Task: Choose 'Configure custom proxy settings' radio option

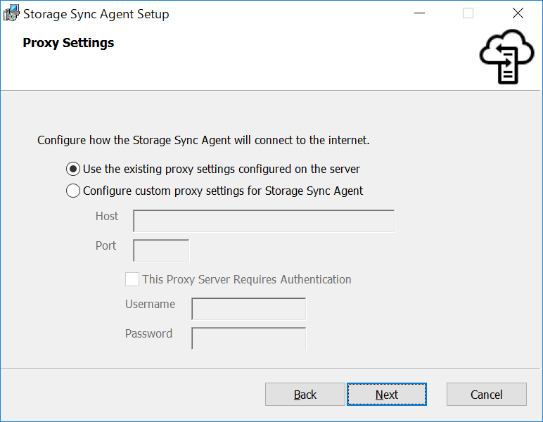Action: [73, 191]
